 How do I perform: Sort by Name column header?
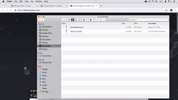point(64,23)
